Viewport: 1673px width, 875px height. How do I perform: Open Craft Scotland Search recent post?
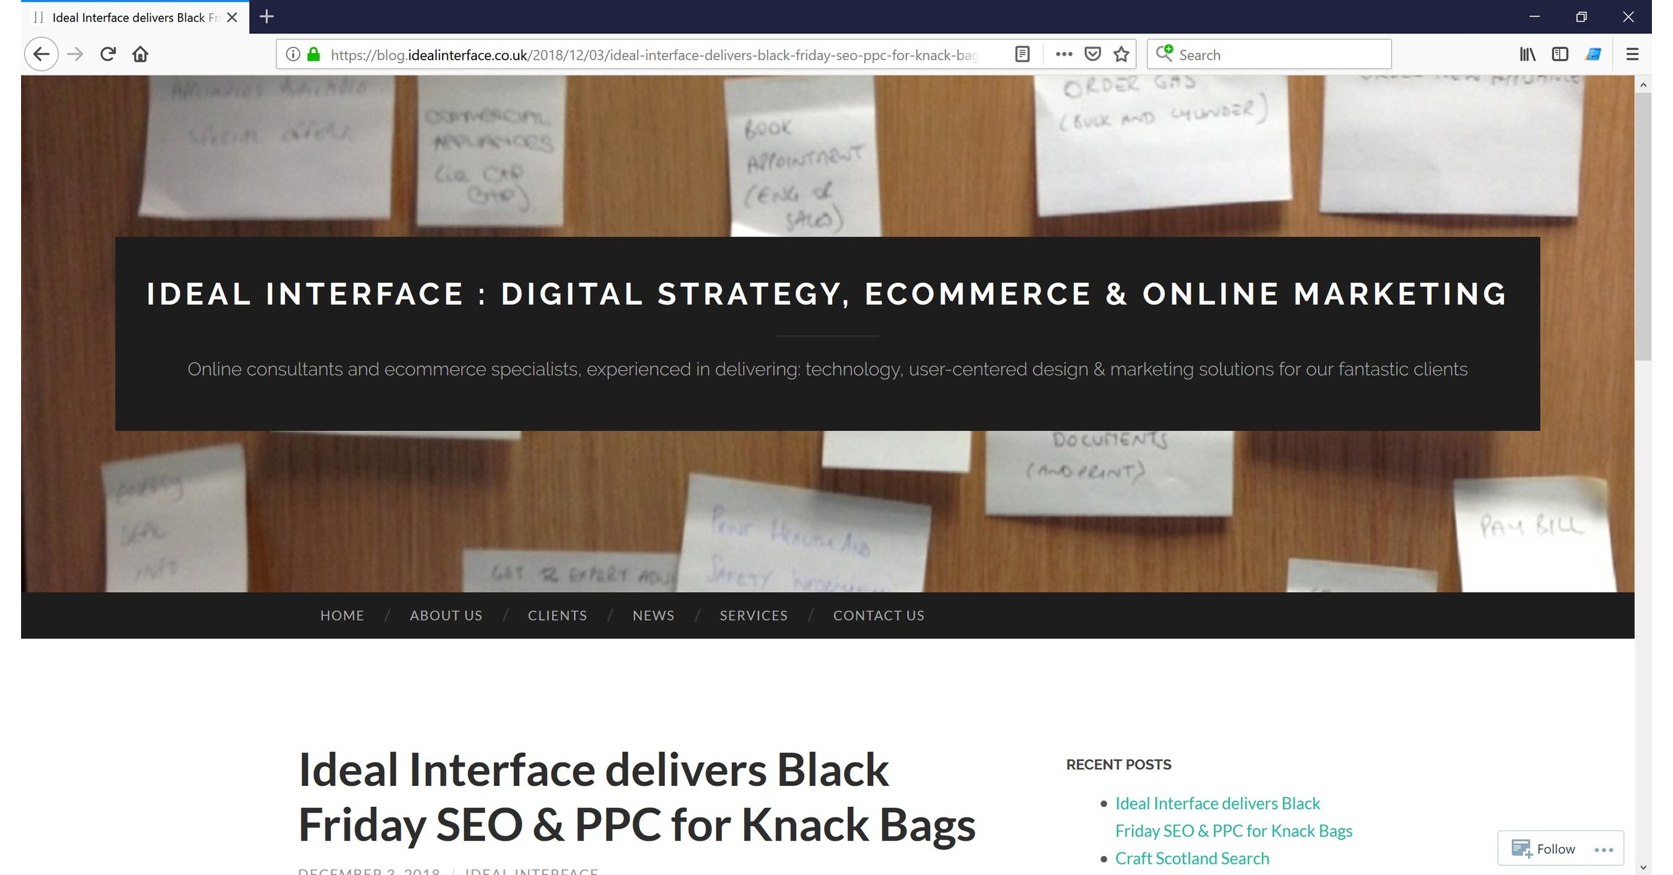coord(1192,858)
